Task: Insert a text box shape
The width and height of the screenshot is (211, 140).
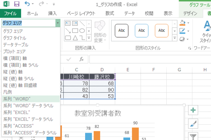Action: pyautogui.click(x=68, y=24)
